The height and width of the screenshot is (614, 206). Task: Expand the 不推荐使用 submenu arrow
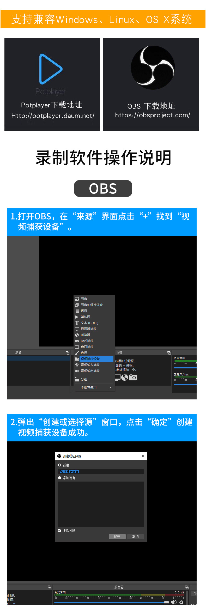pos(110,387)
